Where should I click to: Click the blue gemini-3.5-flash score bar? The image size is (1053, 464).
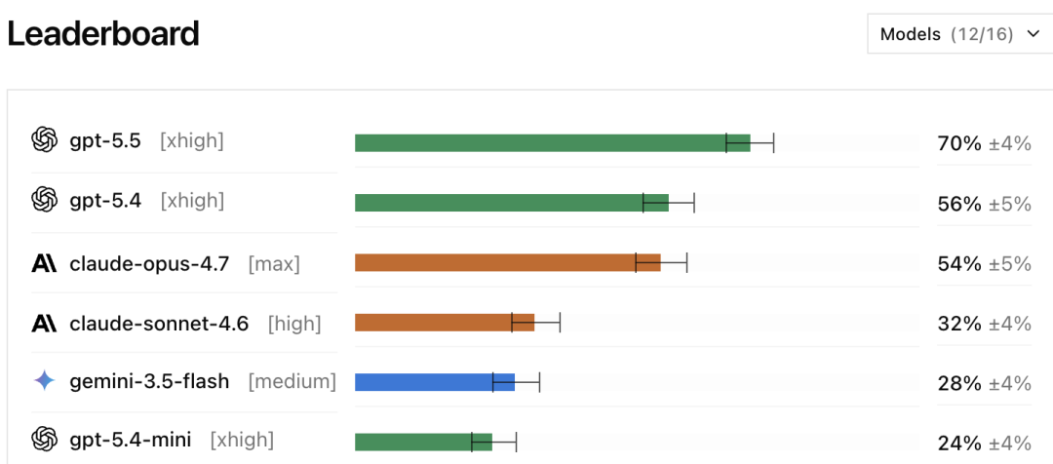(435, 382)
